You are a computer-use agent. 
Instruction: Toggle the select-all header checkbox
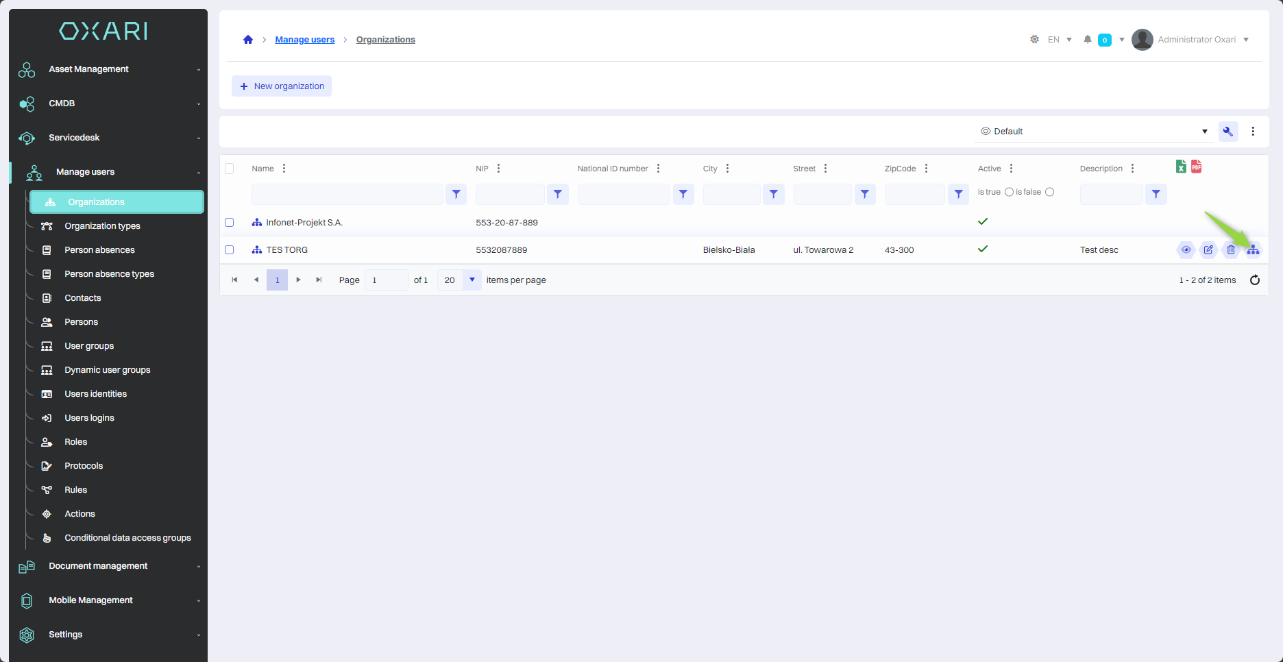[x=230, y=169]
